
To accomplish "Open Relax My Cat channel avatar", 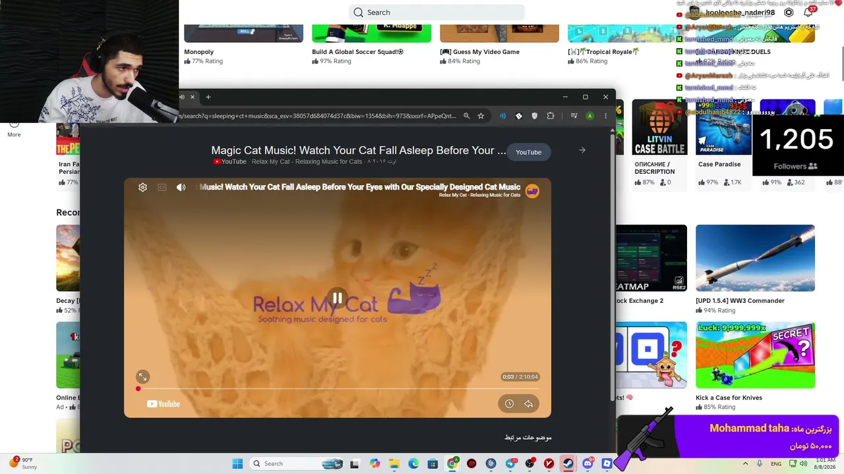I will tap(532, 191).
